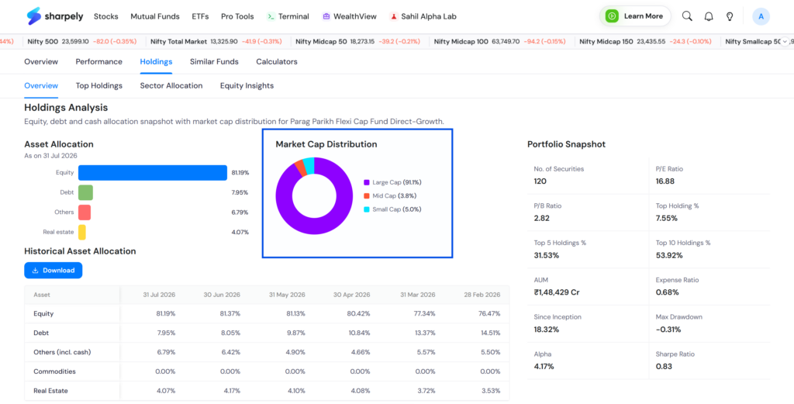Open the notifications bell icon
794x404 pixels.
point(709,16)
